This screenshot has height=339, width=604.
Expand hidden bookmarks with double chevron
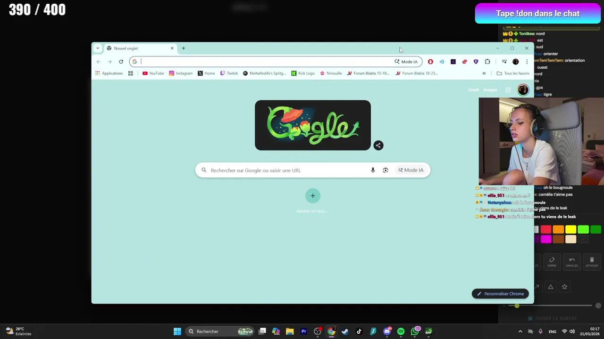point(484,73)
